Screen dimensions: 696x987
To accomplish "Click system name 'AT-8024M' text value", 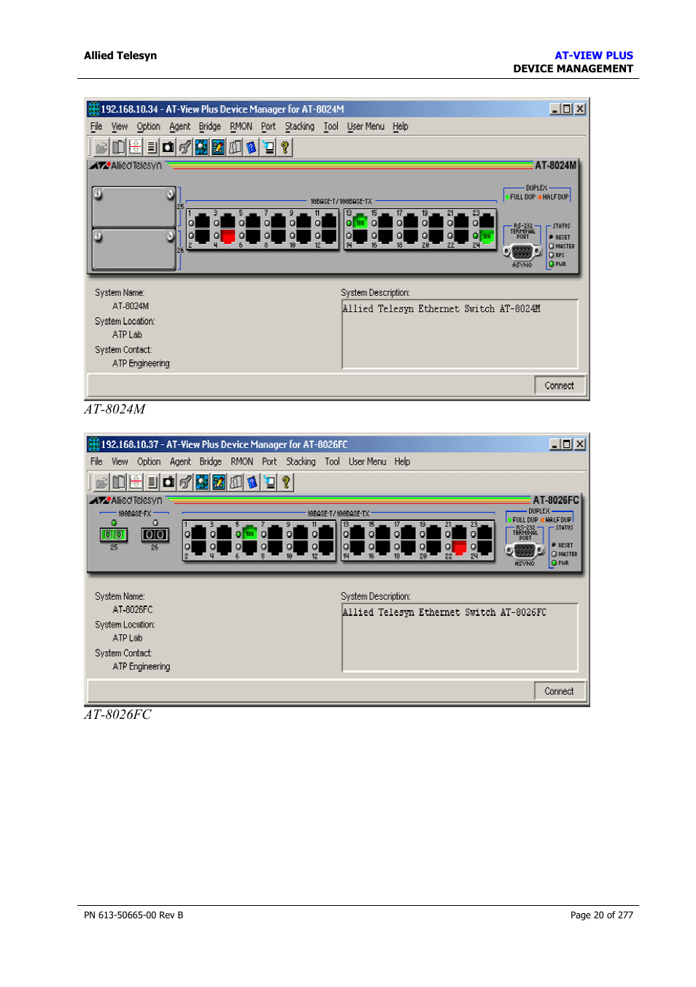I will point(131,307).
